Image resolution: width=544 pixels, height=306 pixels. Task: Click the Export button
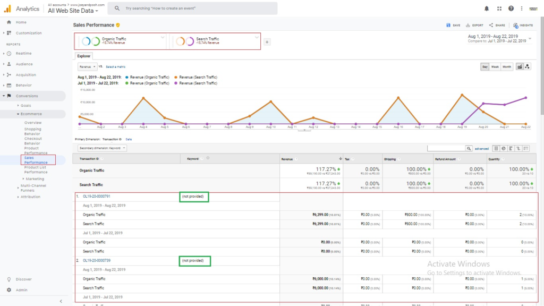pos(474,25)
